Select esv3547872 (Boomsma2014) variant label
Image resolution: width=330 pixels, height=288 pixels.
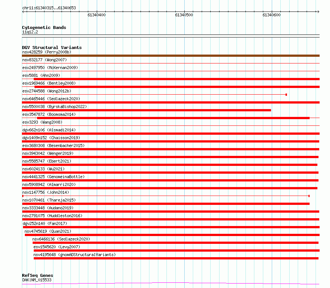(49, 114)
